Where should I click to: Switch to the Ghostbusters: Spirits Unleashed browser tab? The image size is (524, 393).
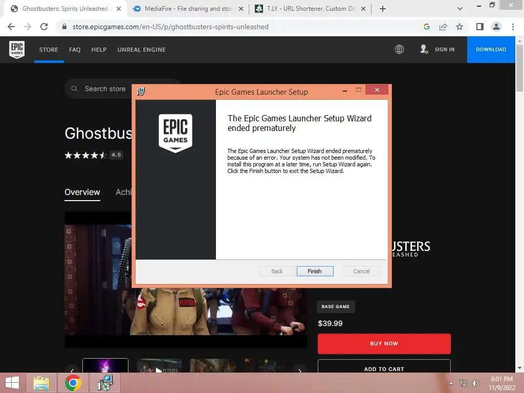click(x=65, y=9)
